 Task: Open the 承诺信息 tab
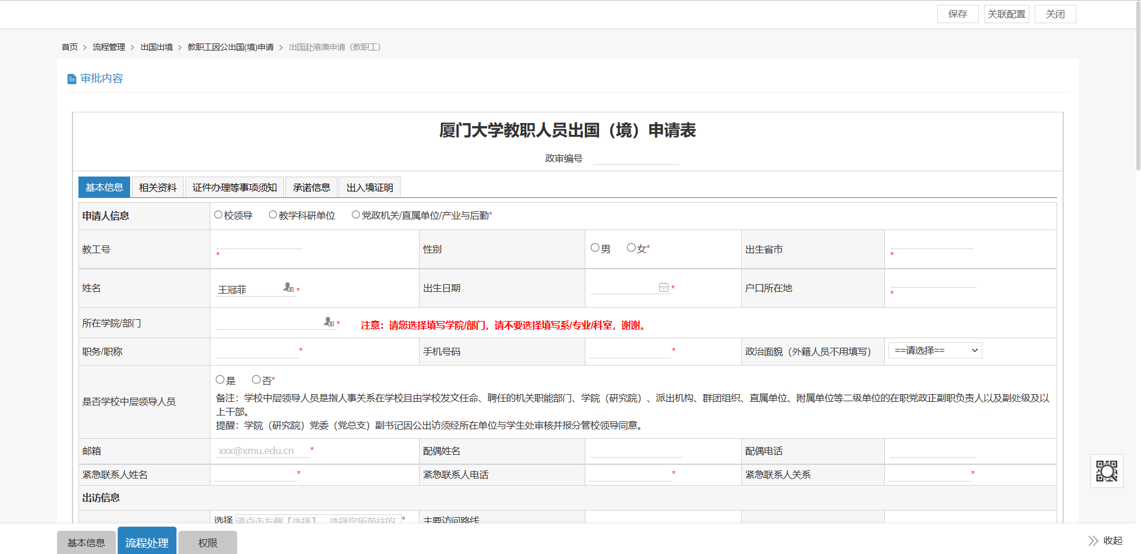[x=311, y=188]
